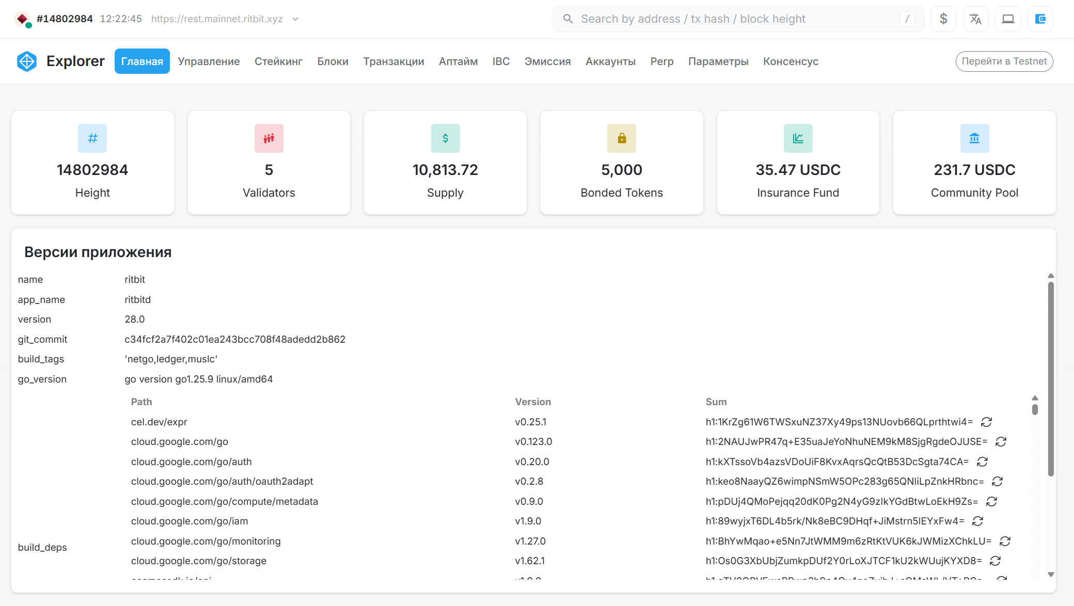Open the IBC menu item
Image resolution: width=1074 pixels, height=606 pixels.
pos(501,61)
